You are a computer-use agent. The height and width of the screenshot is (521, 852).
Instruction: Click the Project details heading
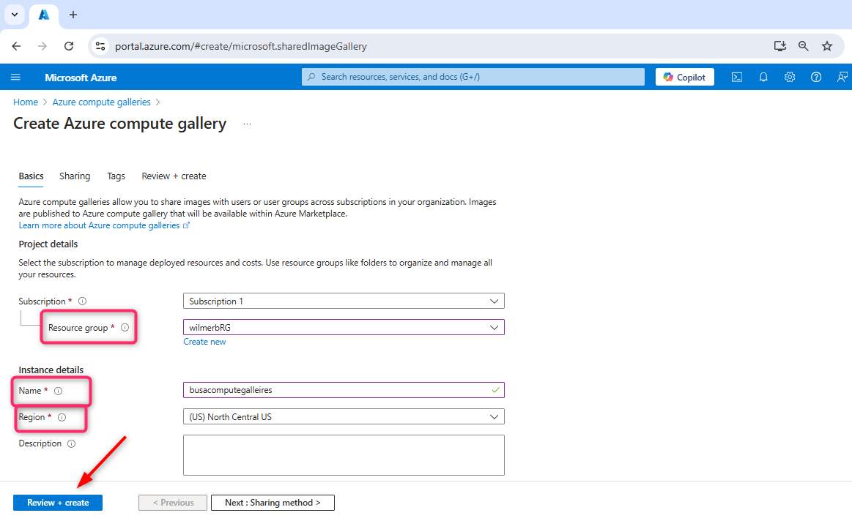pos(48,244)
